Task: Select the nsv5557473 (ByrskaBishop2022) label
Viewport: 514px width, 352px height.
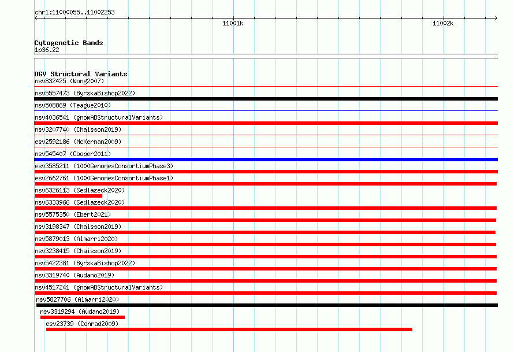Action: [x=85, y=93]
